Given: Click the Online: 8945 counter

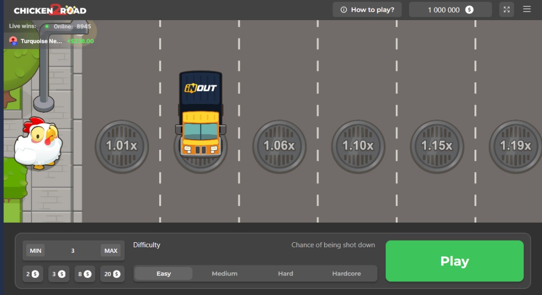Looking at the screenshot, I should point(69,26).
